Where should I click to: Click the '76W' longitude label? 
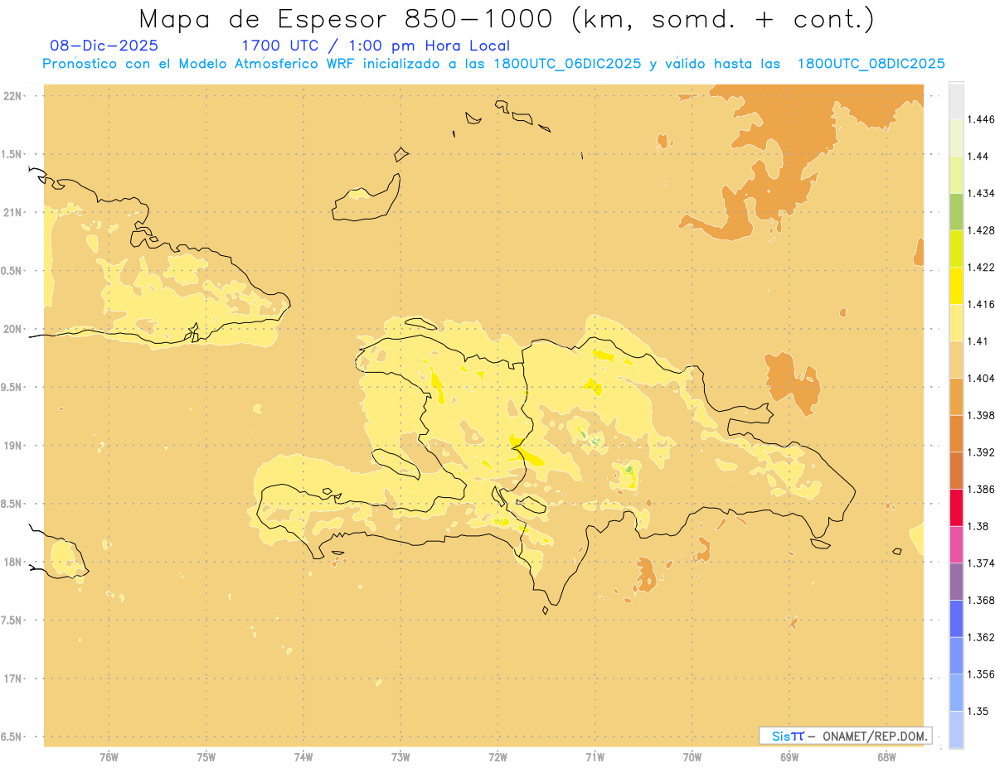click(x=109, y=757)
